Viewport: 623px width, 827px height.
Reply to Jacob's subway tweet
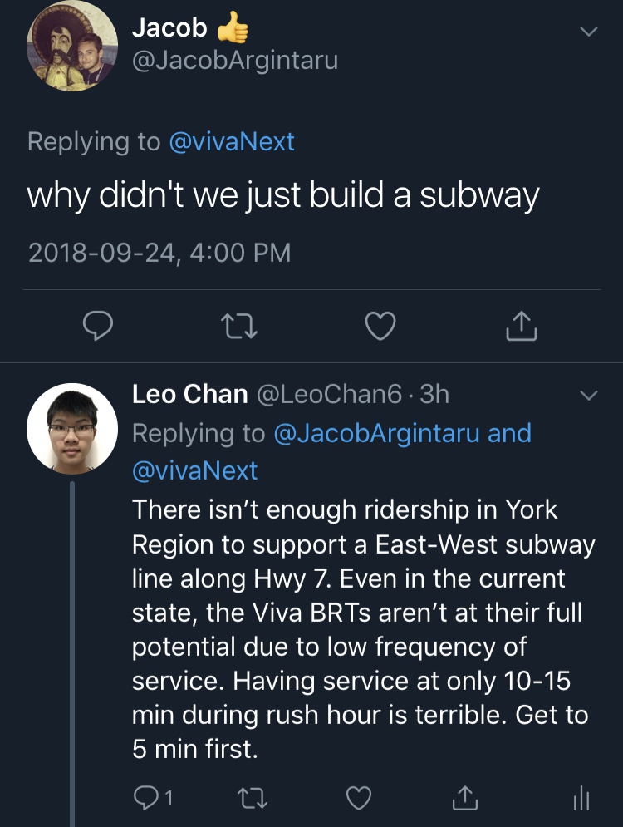point(99,326)
